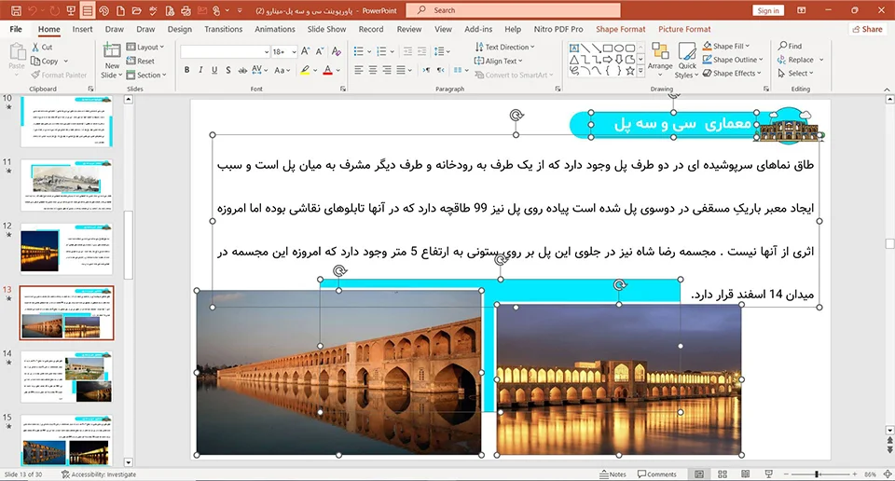The width and height of the screenshot is (895, 481).
Task: Align text to the right
Action: coord(387,70)
